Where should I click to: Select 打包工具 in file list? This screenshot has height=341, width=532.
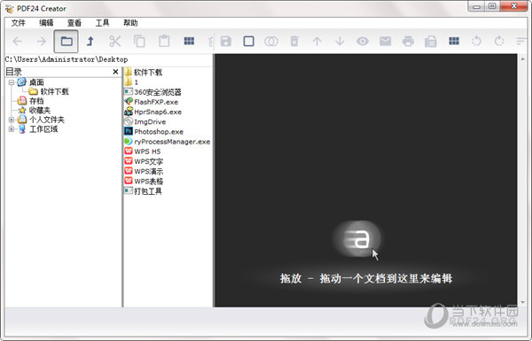pyautogui.click(x=147, y=191)
